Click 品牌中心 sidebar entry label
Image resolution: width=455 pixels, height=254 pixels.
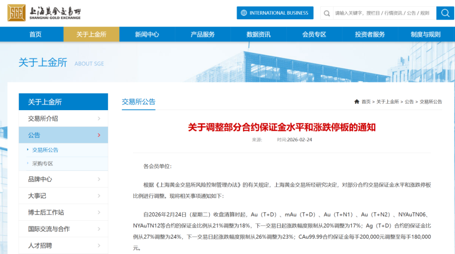click(40, 179)
